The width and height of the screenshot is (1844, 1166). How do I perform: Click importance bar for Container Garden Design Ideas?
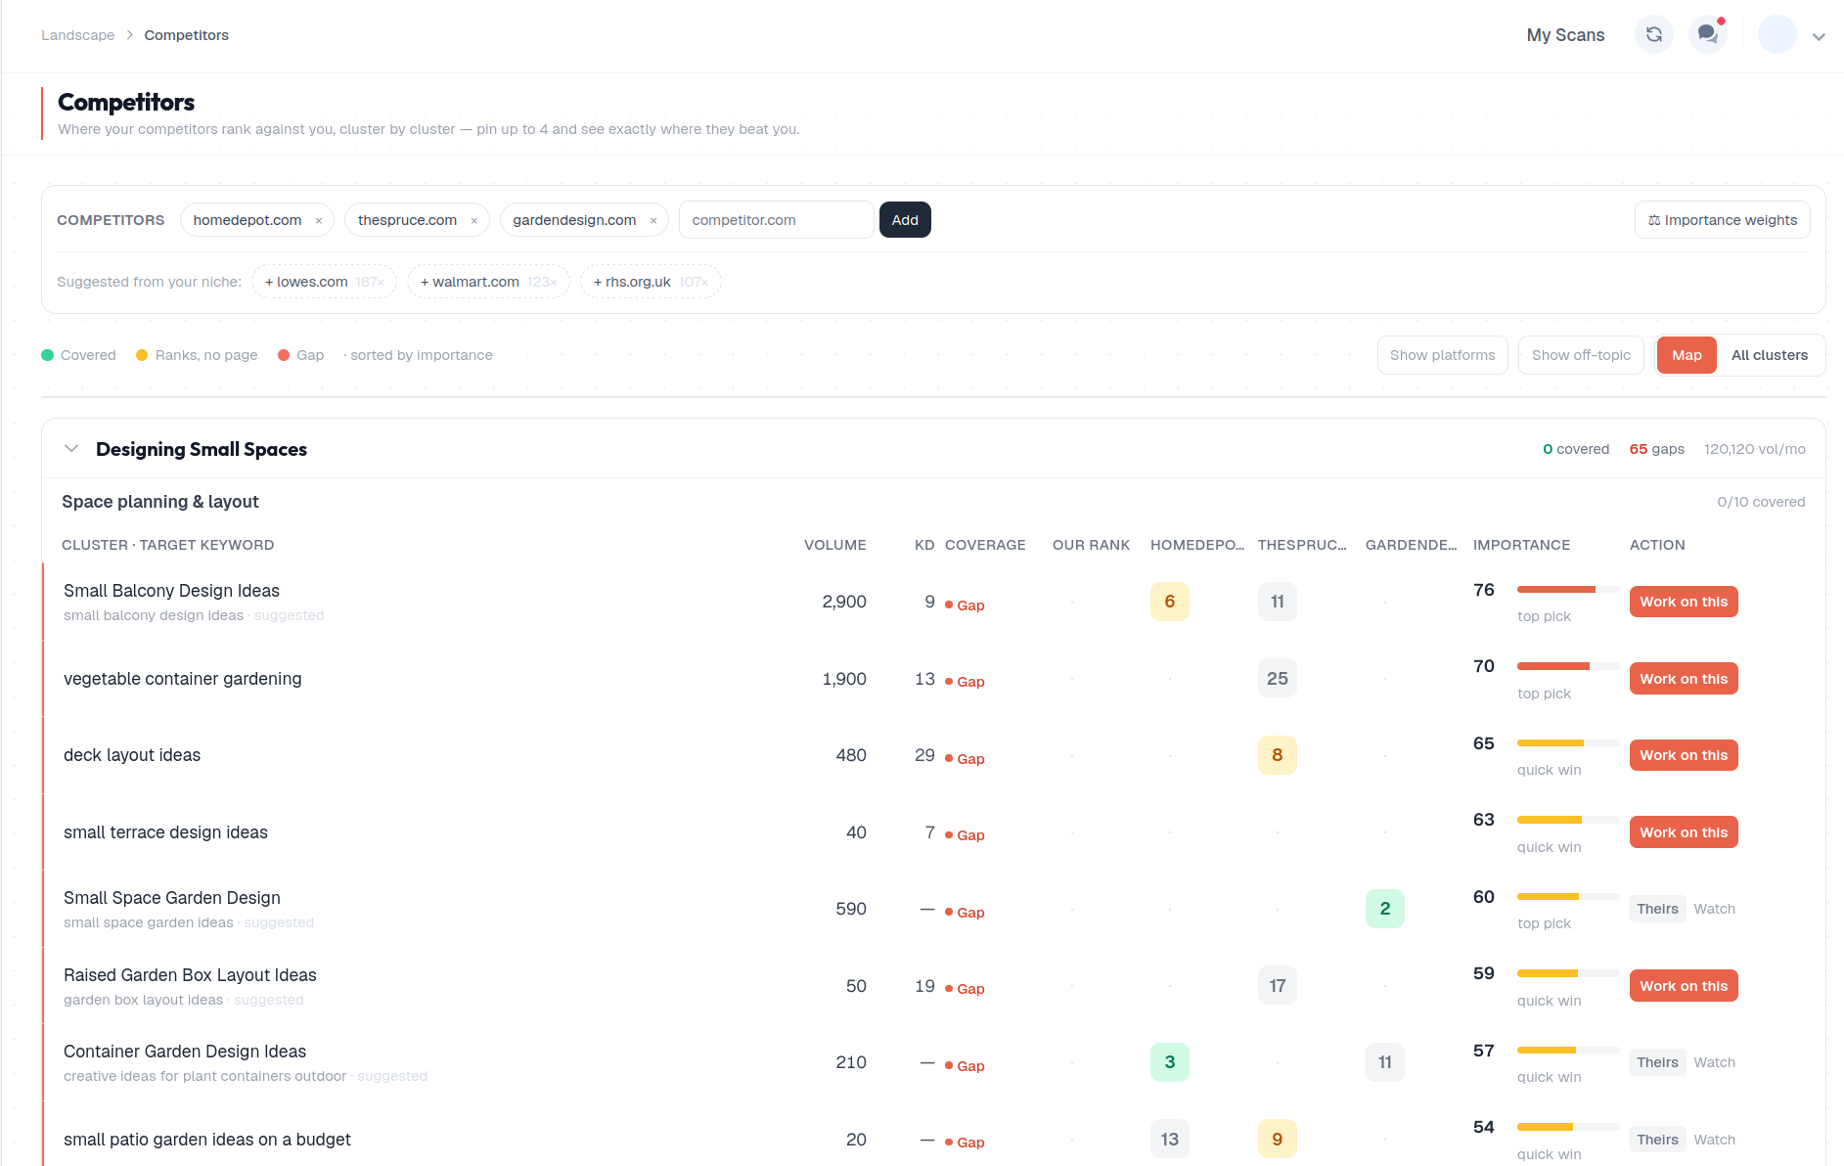(x=1568, y=1051)
